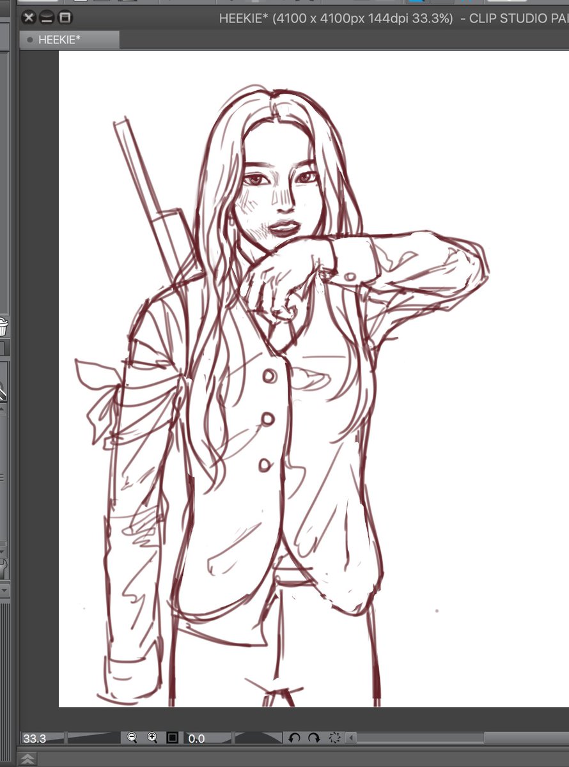
Task: Maximize the HEEKIE* window
Action: pyautogui.click(x=65, y=17)
